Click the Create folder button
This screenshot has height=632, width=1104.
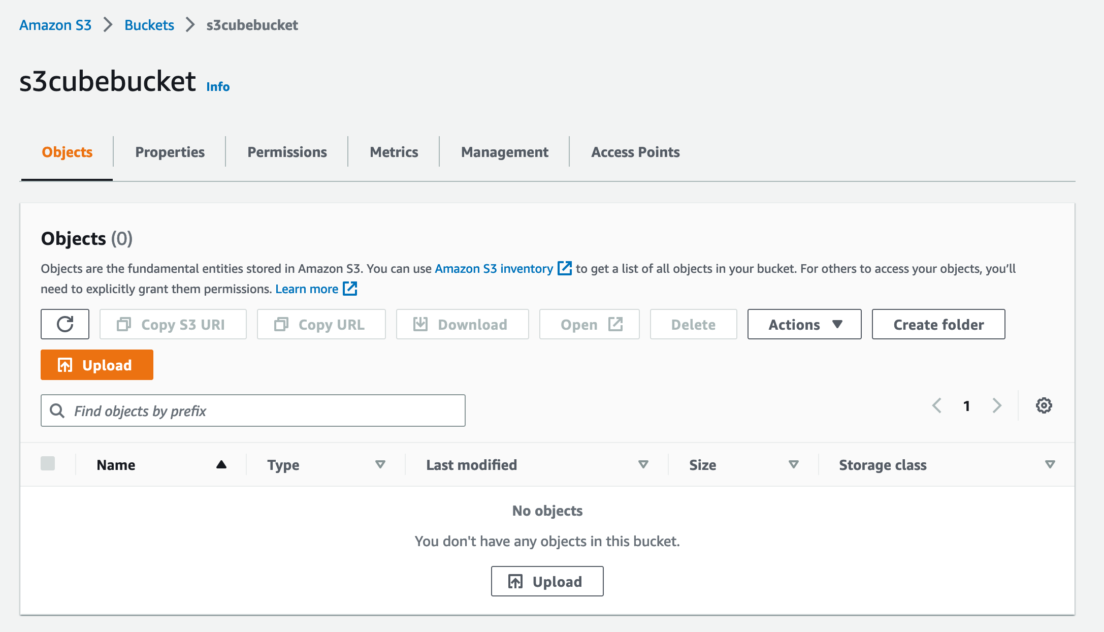(938, 324)
